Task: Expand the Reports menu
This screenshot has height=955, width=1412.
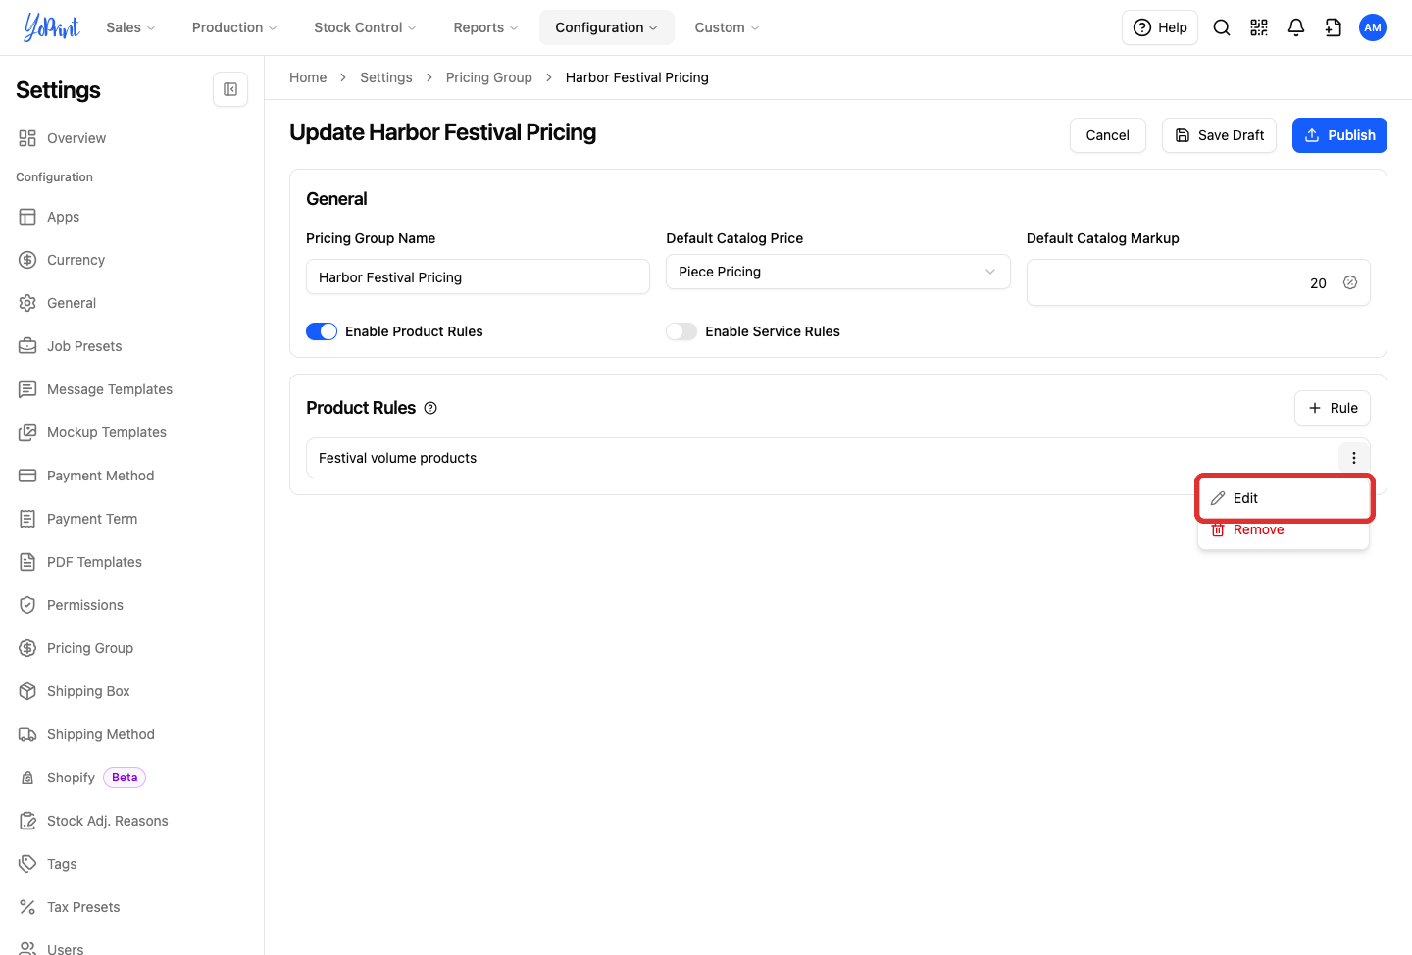Action: tap(485, 27)
